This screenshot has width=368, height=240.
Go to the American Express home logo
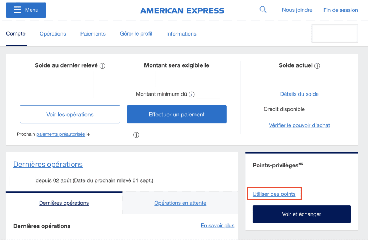tap(182, 11)
